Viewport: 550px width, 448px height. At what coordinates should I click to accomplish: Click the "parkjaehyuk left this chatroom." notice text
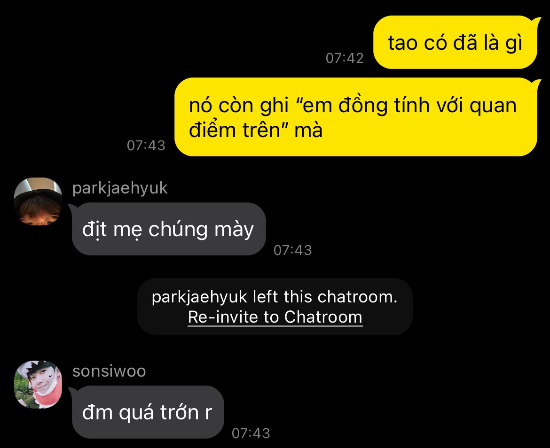pos(275,297)
